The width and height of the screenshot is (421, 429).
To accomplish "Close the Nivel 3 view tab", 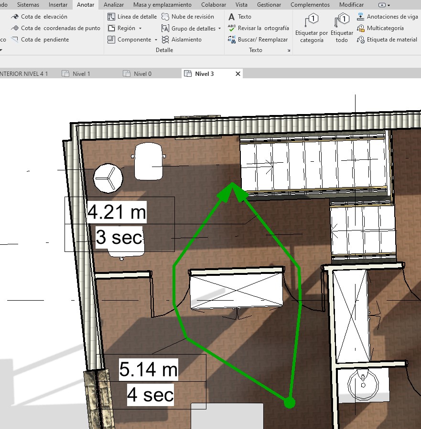I will coord(238,73).
